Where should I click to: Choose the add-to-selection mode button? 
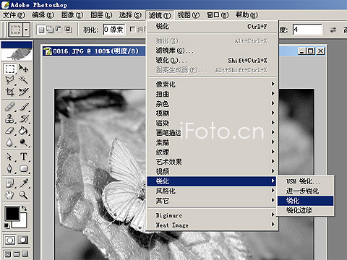point(51,30)
